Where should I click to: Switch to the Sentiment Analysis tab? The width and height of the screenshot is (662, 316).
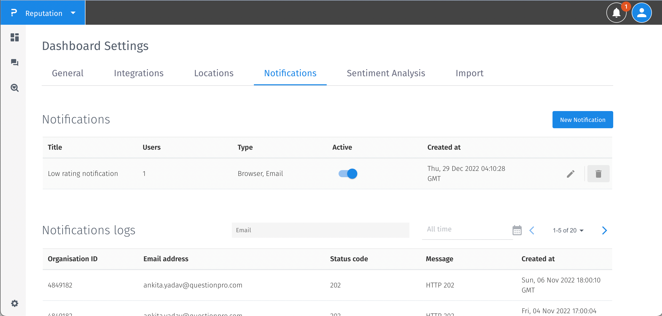point(386,73)
